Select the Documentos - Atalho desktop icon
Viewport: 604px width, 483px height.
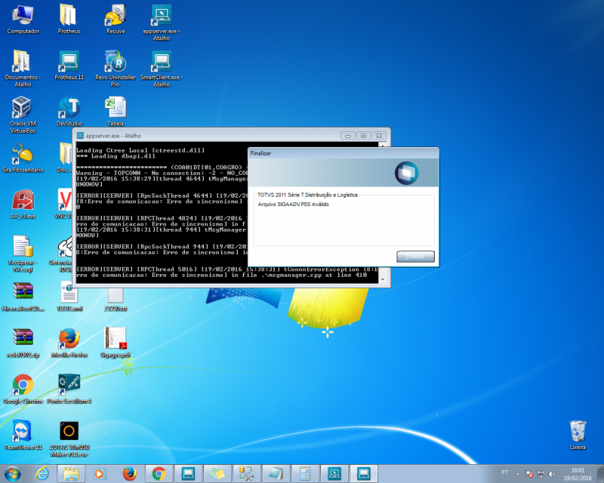(x=23, y=69)
